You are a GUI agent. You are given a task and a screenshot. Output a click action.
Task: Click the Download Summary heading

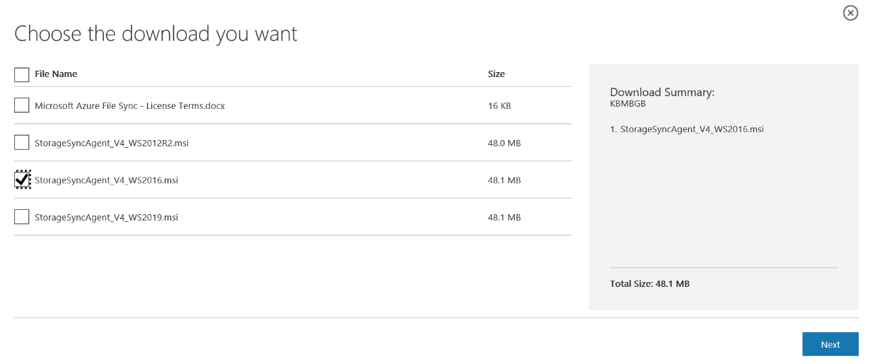point(662,93)
